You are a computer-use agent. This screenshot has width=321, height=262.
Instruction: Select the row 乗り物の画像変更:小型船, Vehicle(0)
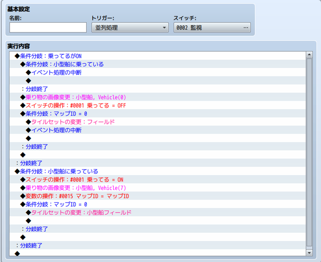pos(157,97)
